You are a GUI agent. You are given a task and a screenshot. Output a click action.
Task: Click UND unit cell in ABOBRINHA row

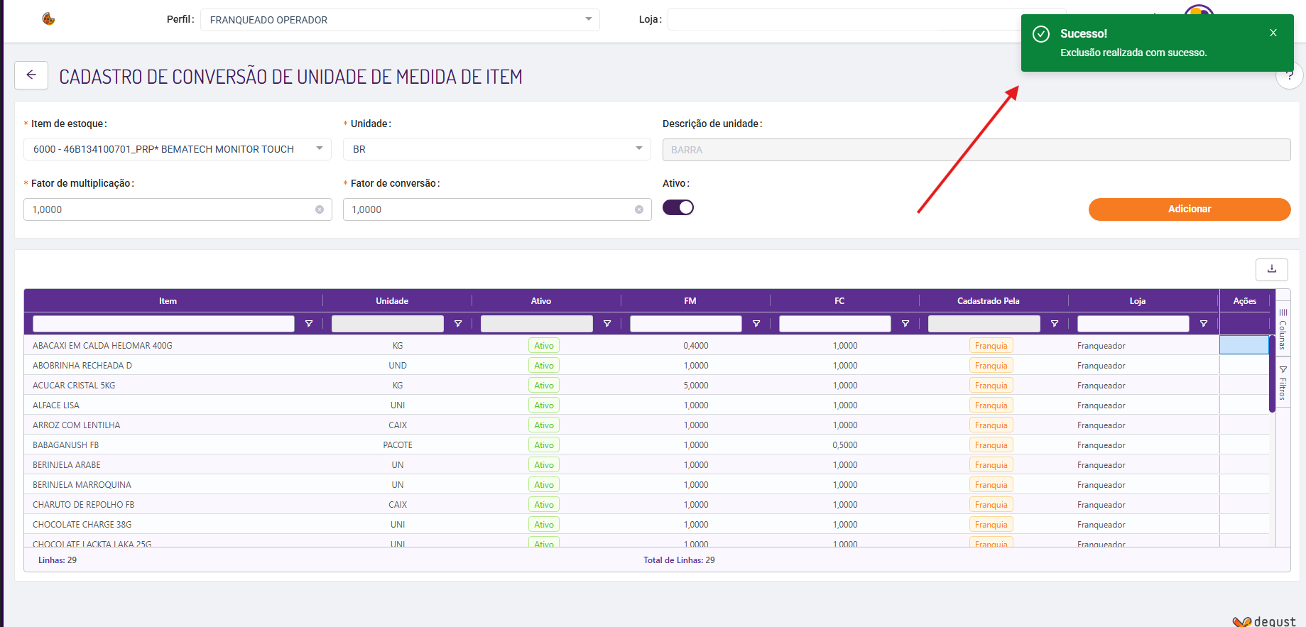point(398,366)
